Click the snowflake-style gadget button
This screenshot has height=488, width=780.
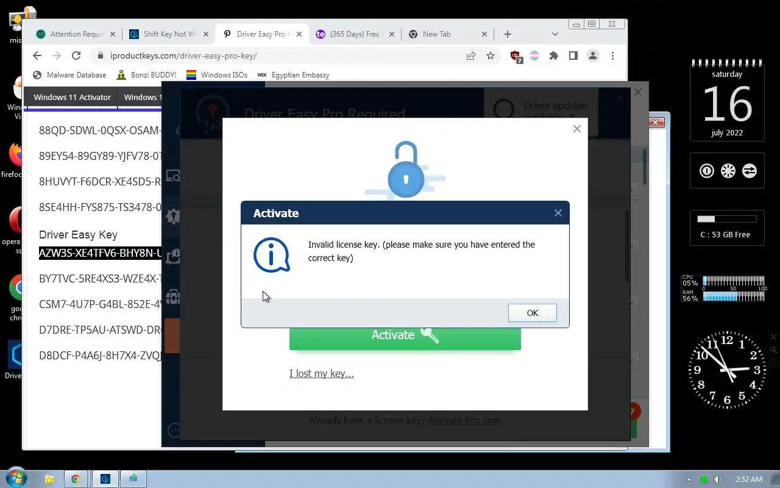[728, 171]
